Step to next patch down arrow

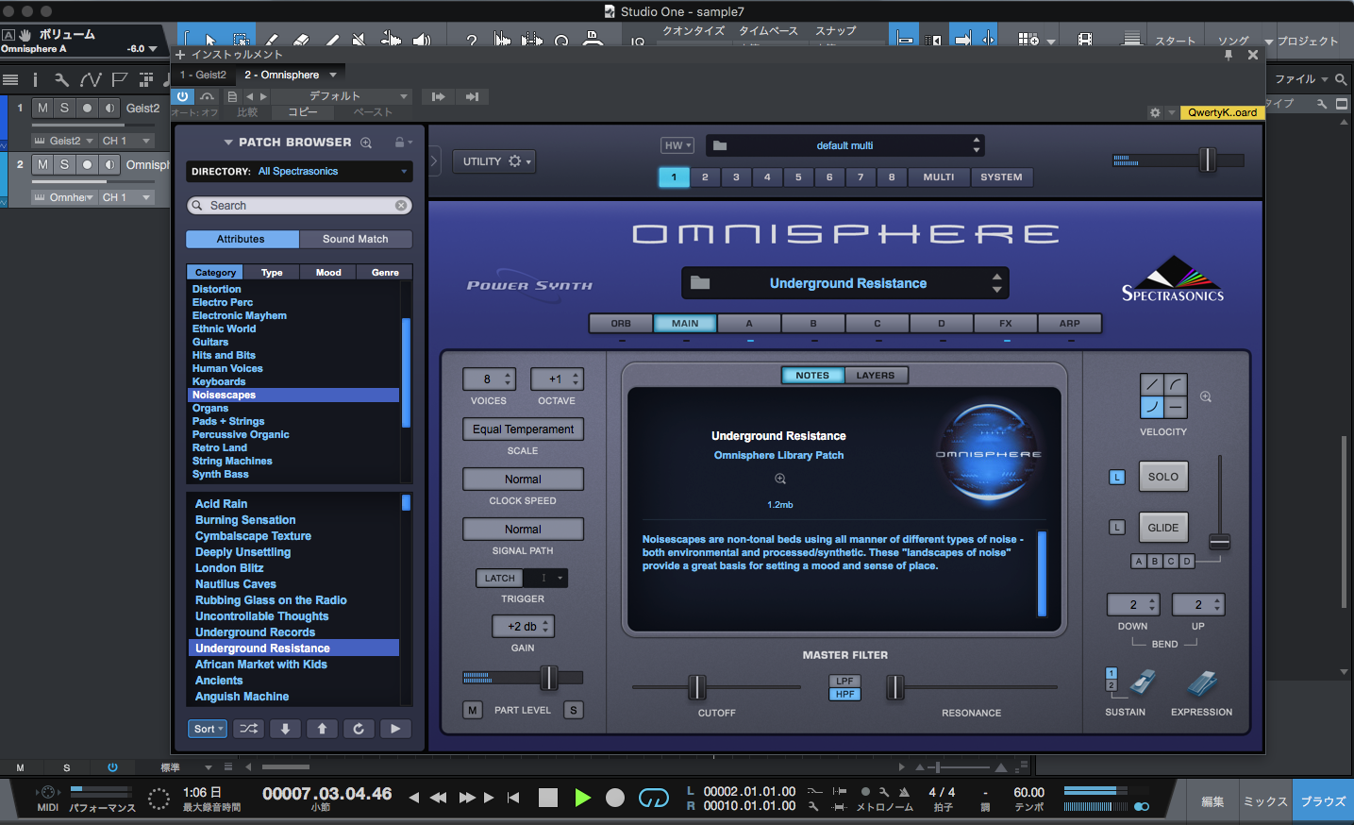[x=285, y=729]
